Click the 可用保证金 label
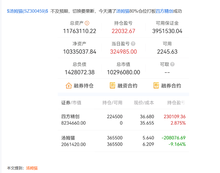The height and width of the screenshot is (173, 220). pos(167,23)
